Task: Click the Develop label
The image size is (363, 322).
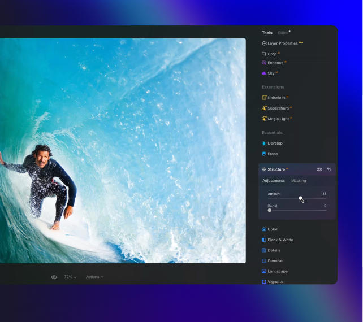Action: pyautogui.click(x=275, y=143)
